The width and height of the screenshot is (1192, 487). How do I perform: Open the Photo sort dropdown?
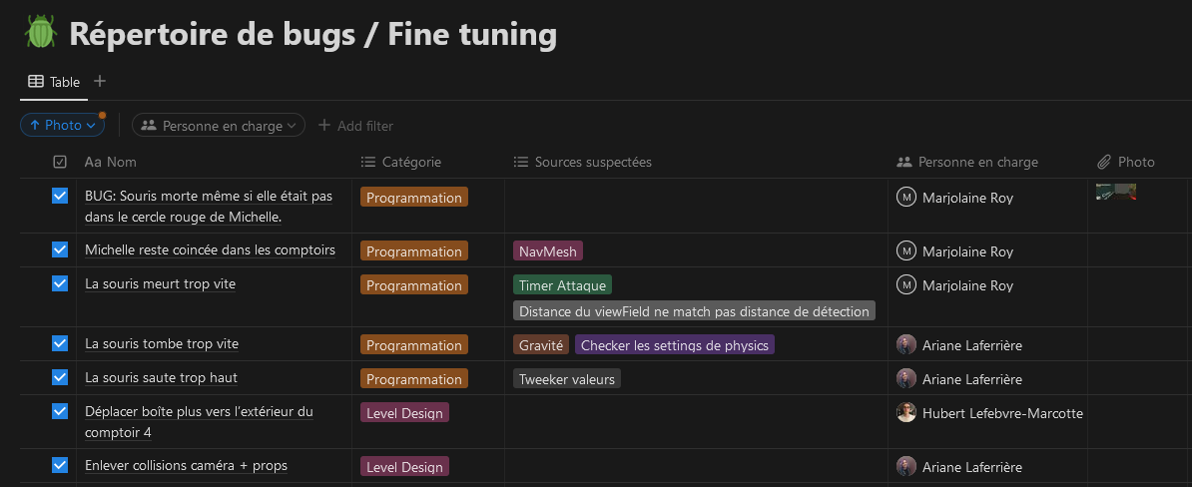[62, 125]
